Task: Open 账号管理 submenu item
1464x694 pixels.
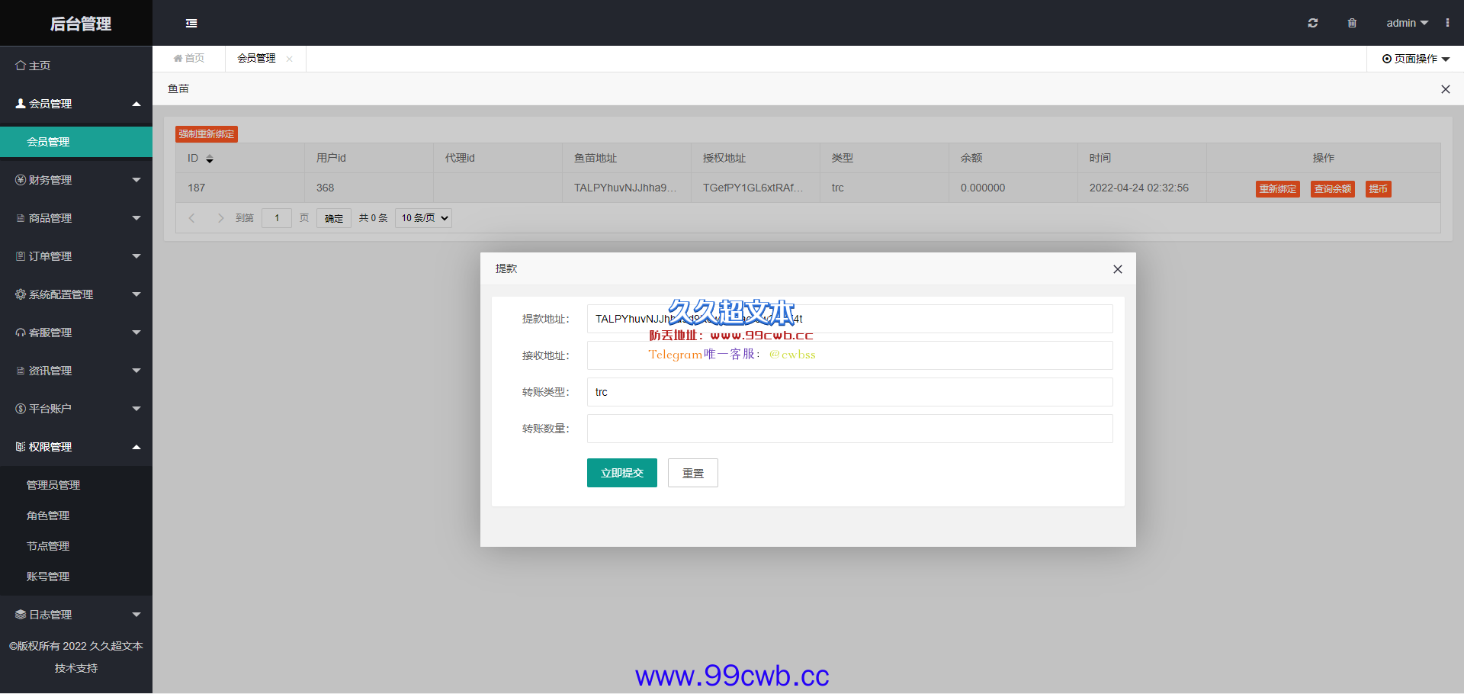Action: [76, 577]
